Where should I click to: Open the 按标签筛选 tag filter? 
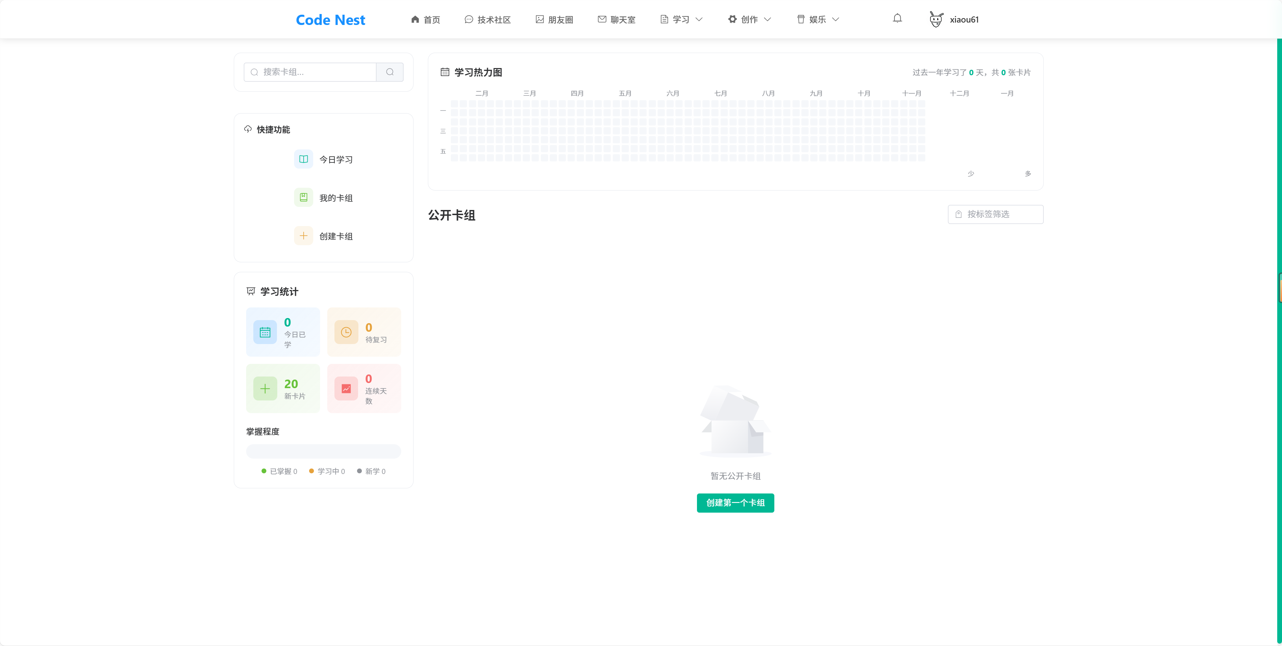[x=995, y=214]
